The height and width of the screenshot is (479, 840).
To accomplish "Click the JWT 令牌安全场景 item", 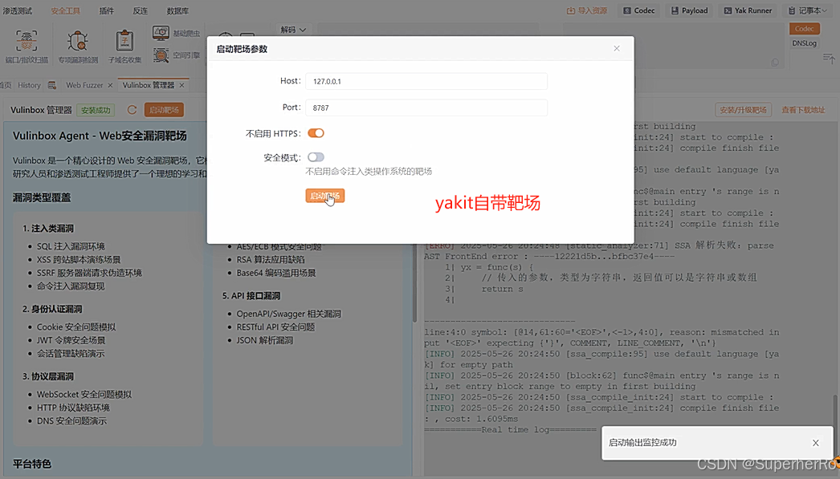I will pos(71,340).
